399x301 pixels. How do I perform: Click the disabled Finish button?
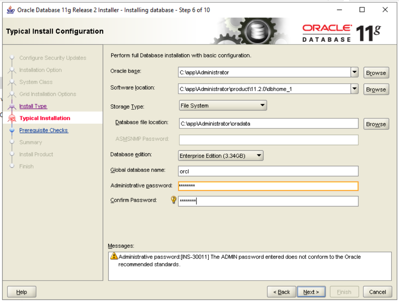coord(344,292)
